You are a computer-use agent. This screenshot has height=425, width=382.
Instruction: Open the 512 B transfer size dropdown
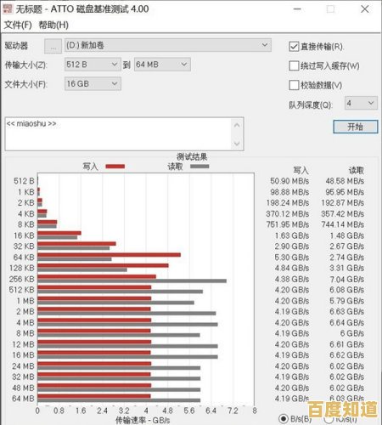coord(92,65)
